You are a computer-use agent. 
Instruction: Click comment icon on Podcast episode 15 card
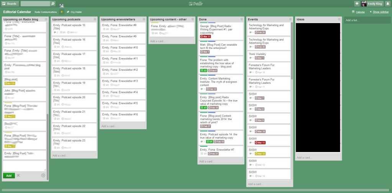[56, 32]
